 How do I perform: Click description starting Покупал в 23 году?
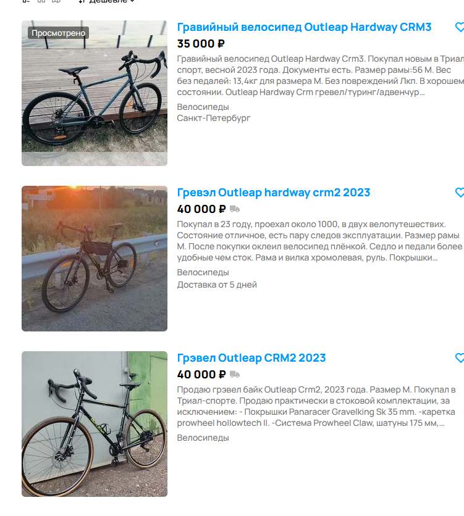point(319,241)
